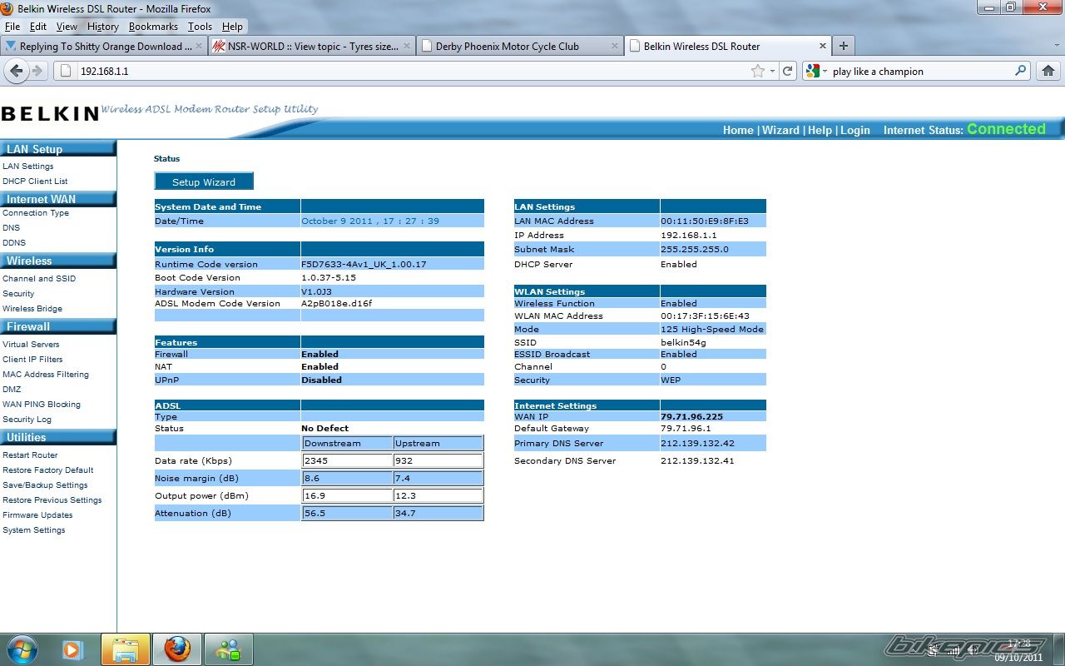The height and width of the screenshot is (666, 1065).
Task: Open the Login link in header
Action: pyautogui.click(x=854, y=130)
